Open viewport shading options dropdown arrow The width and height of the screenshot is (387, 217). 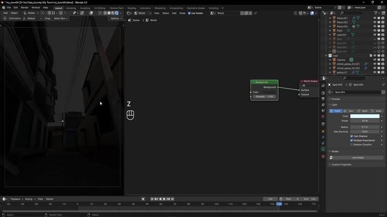[x=120, y=13]
